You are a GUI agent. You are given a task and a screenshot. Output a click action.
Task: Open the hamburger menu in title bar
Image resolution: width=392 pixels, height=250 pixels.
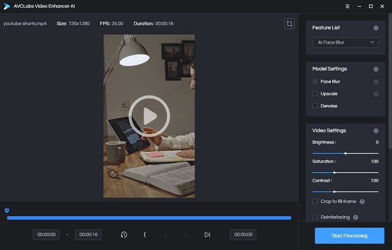point(347,6)
